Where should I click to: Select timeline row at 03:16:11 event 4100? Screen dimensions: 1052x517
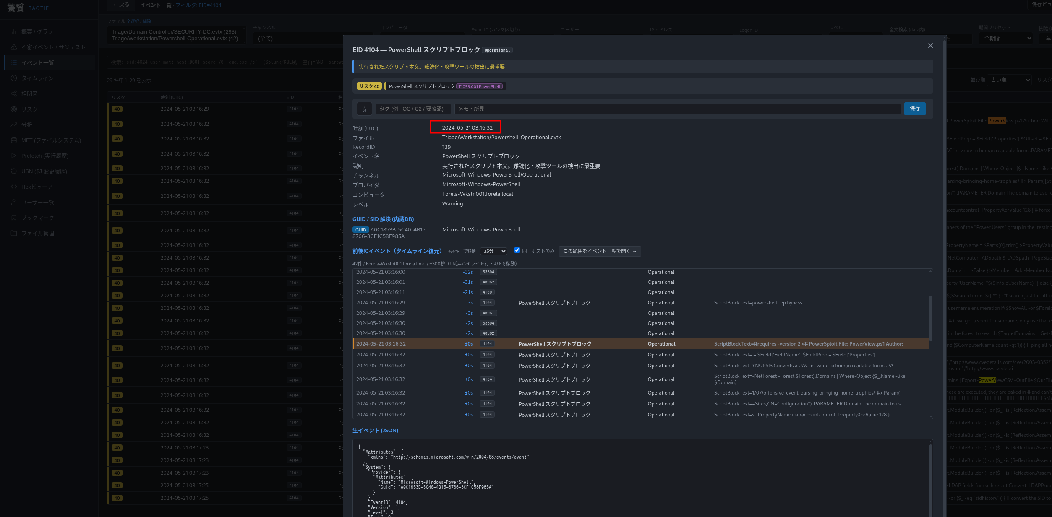(x=641, y=292)
